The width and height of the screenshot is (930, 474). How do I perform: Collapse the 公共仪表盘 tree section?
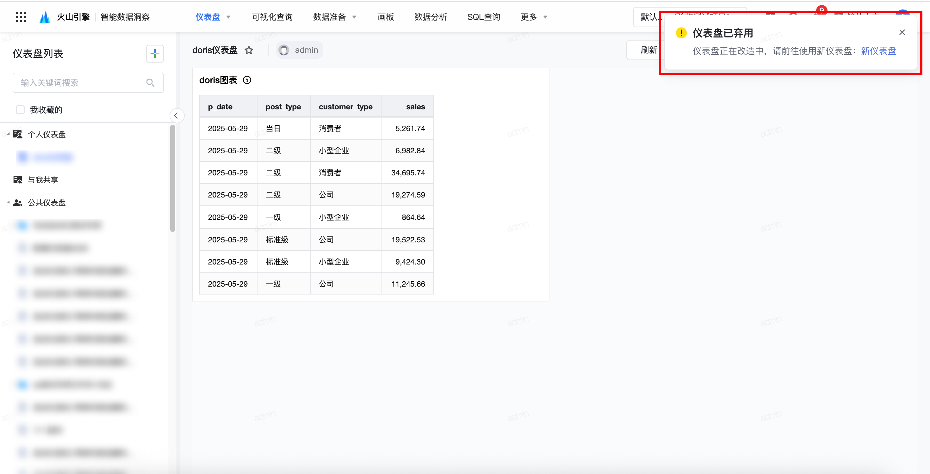pyautogui.click(x=8, y=202)
